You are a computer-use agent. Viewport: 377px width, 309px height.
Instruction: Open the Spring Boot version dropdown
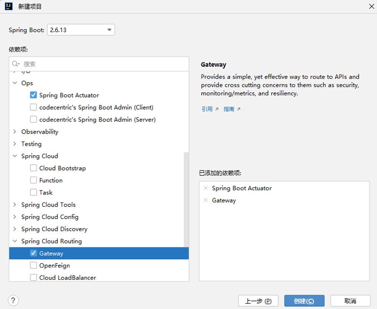pyautogui.click(x=81, y=30)
